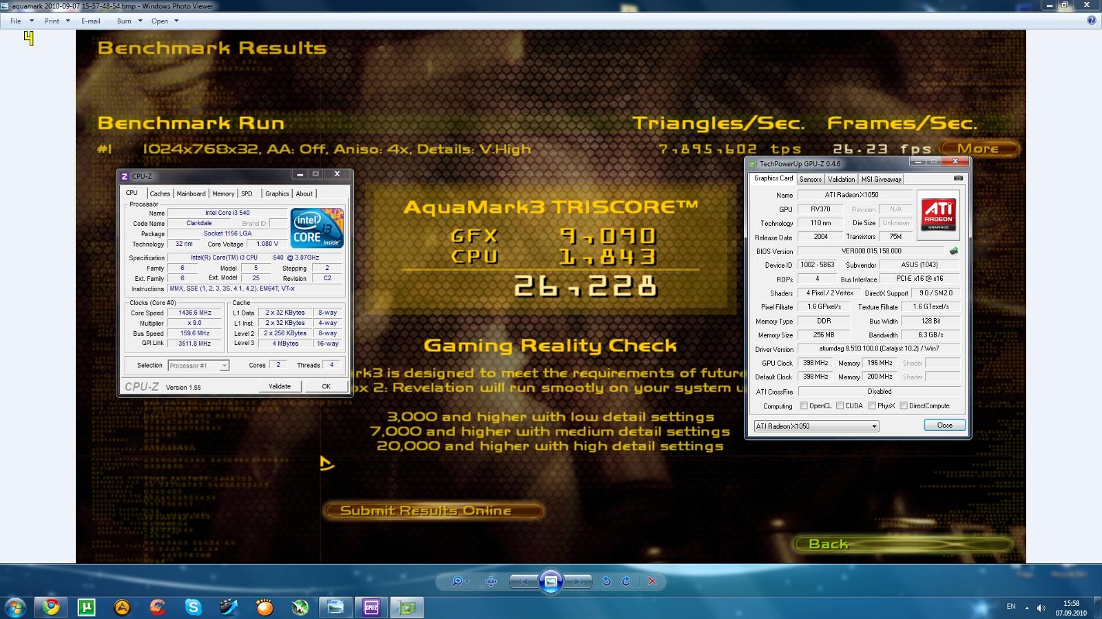Click the Intel Core i3 logo in CPU-Z
The height and width of the screenshot is (619, 1102).
(317, 228)
